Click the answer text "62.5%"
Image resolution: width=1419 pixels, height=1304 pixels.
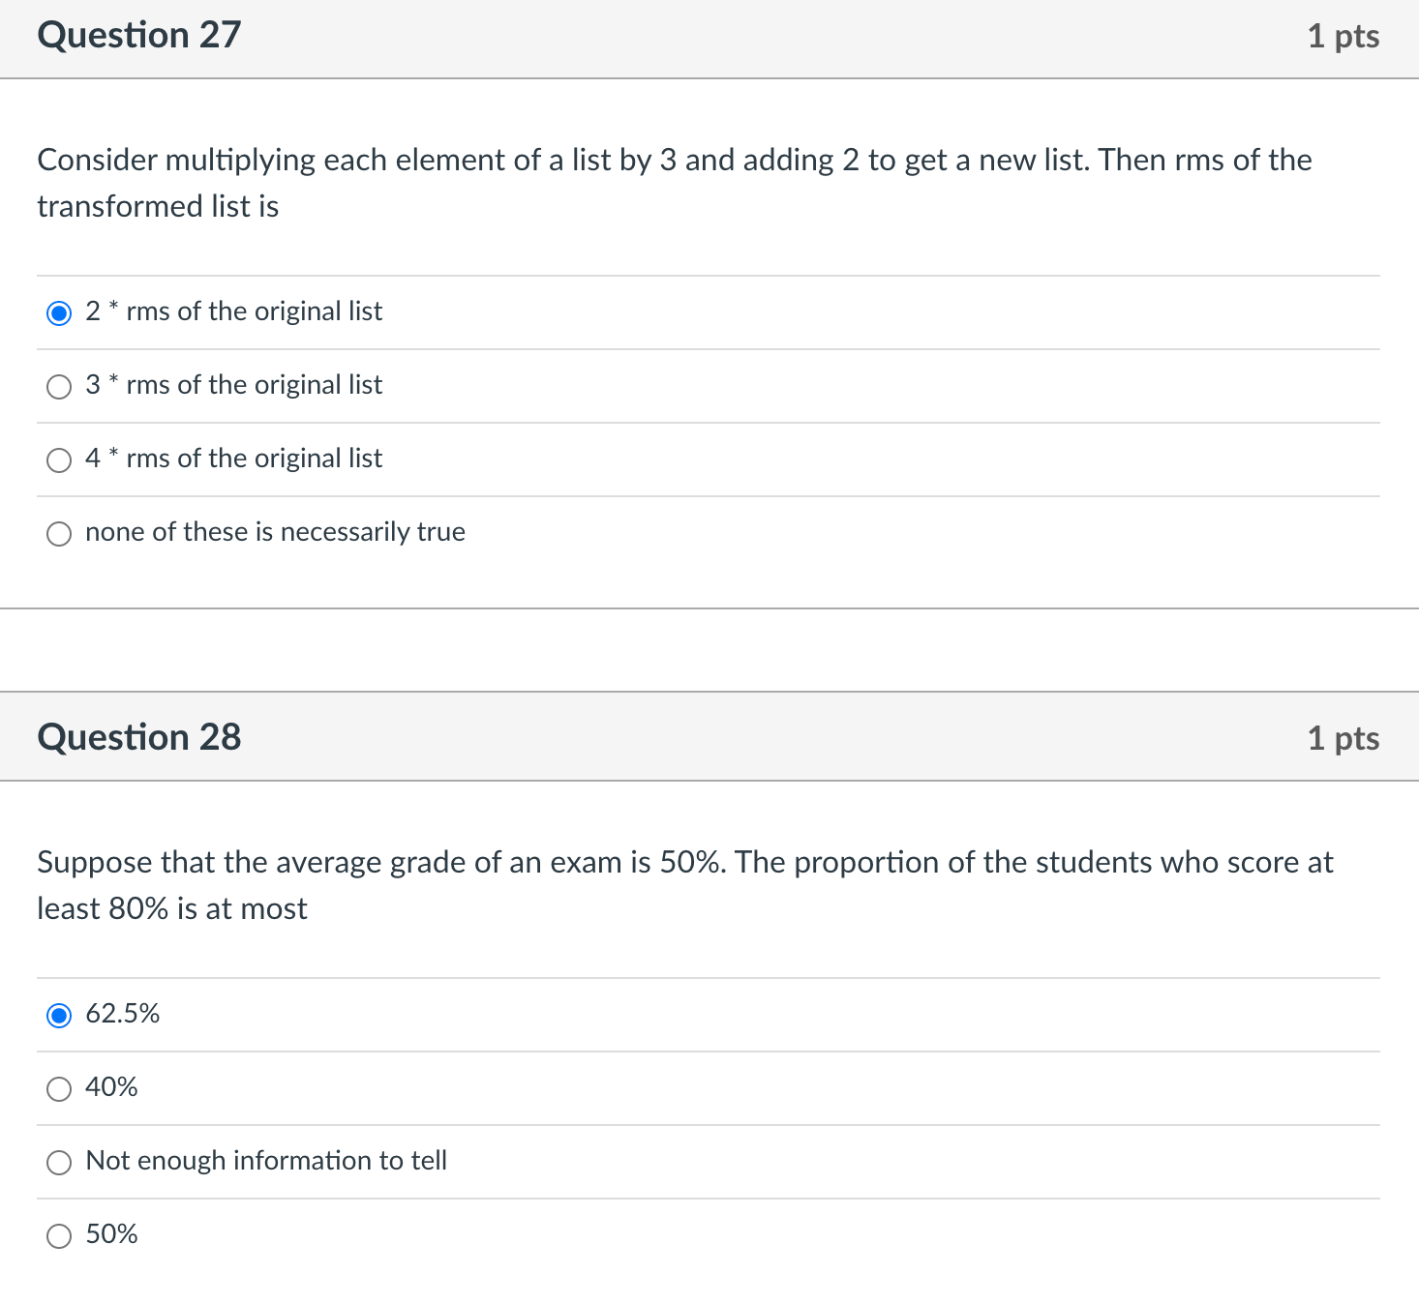(x=122, y=1015)
